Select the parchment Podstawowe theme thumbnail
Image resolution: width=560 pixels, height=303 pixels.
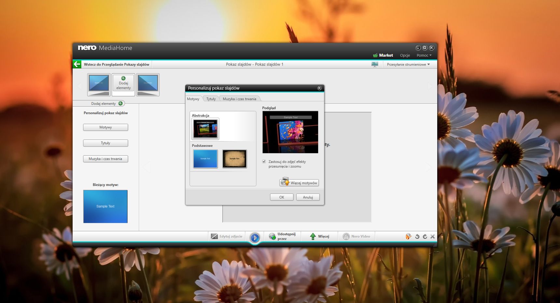coord(234,159)
